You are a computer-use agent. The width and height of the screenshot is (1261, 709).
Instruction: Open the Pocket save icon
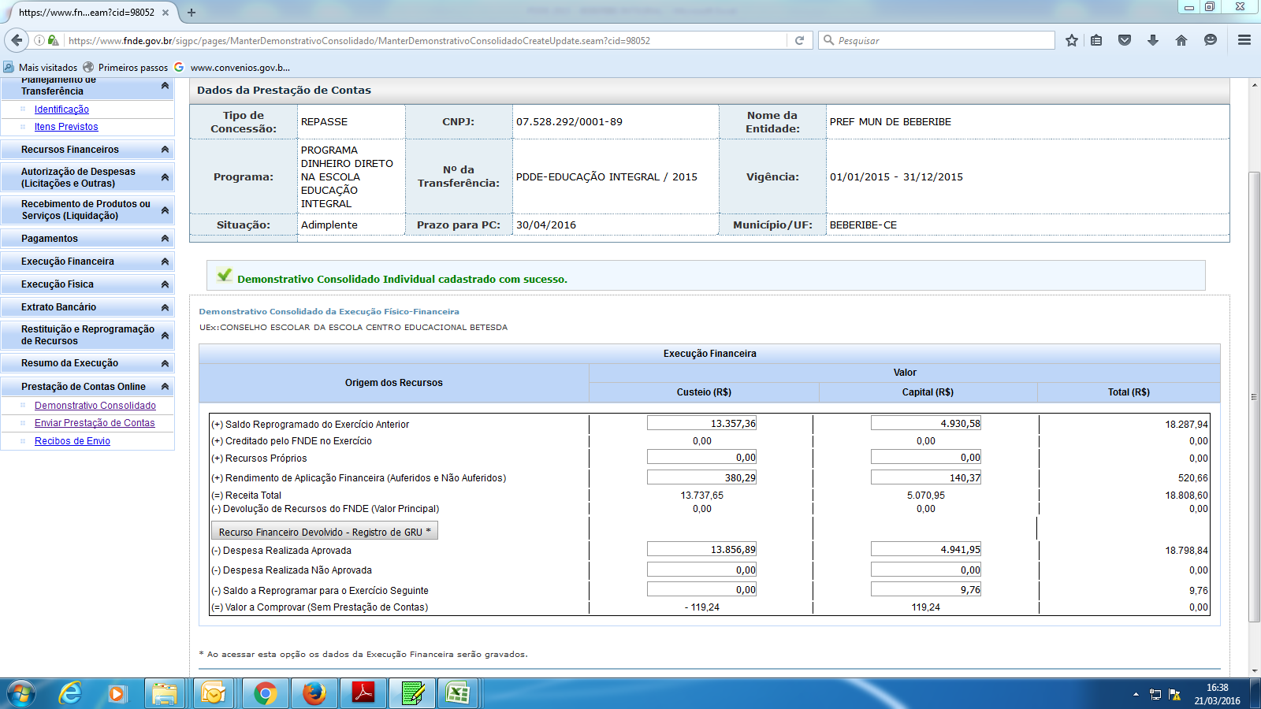click(1125, 40)
